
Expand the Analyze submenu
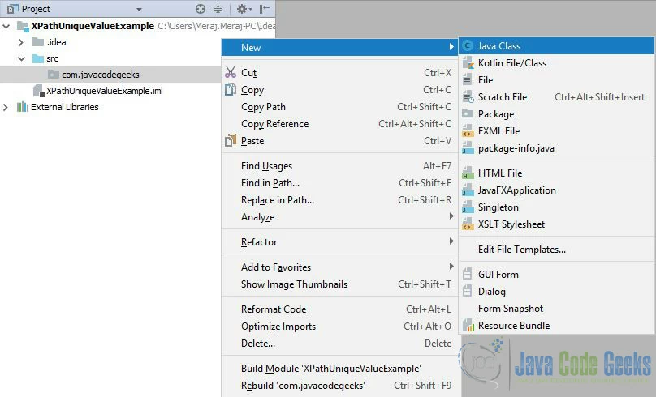click(339, 217)
